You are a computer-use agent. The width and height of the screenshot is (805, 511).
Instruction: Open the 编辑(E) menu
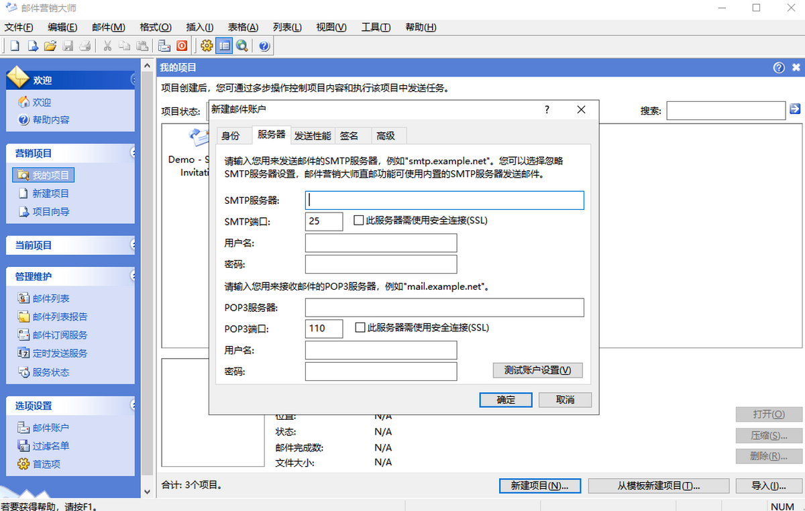tap(62, 27)
